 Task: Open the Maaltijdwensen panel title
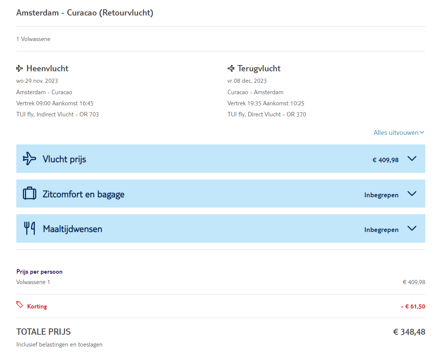tap(72, 229)
